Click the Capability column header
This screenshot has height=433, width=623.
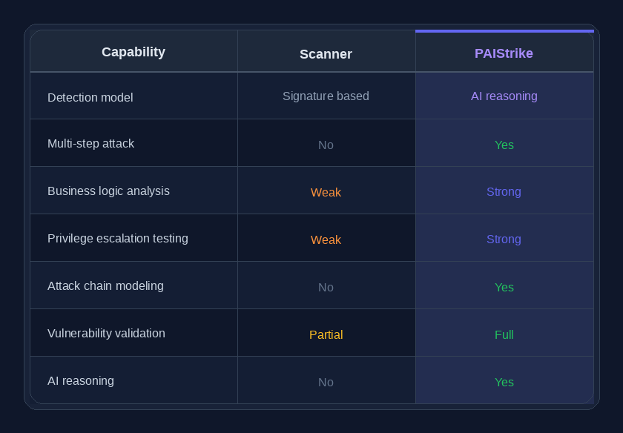pyautogui.click(x=133, y=52)
